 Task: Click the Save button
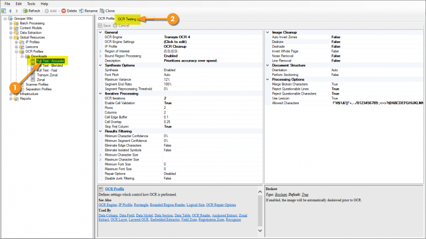(x=104, y=25)
